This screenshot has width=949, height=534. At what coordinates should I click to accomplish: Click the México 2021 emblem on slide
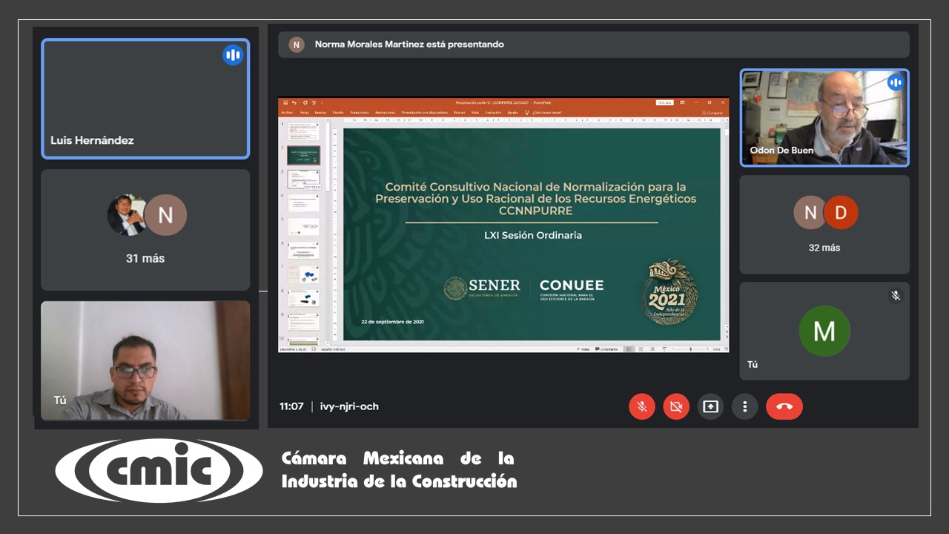[669, 291]
